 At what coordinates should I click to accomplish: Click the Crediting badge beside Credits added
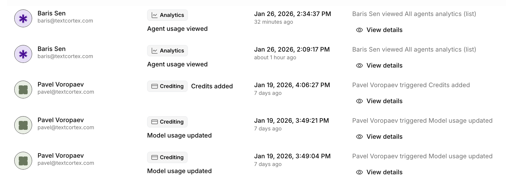click(x=167, y=86)
